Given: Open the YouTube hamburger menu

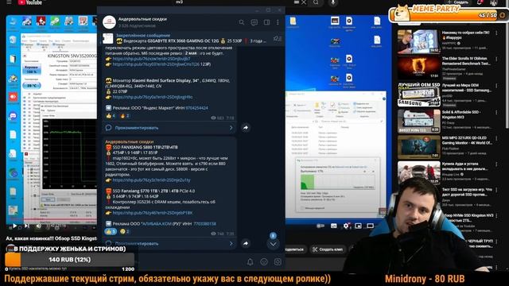Looking at the screenshot, I should tap(9, 2).
